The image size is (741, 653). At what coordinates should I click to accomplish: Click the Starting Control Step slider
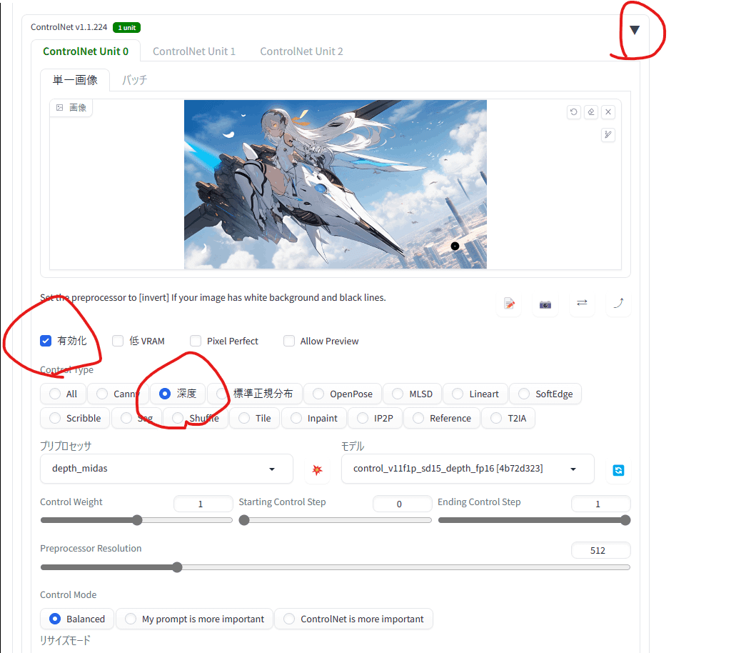(x=335, y=520)
